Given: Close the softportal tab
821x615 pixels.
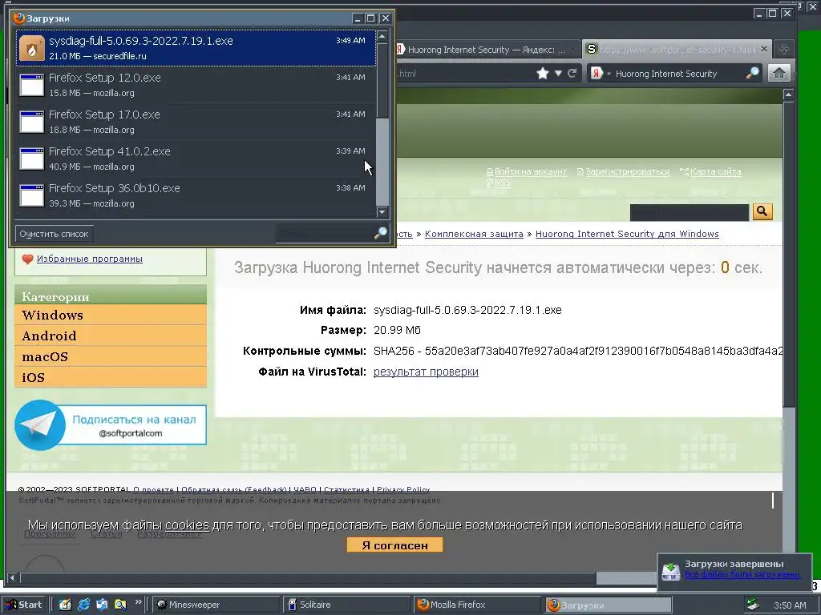Looking at the screenshot, I should [x=764, y=49].
